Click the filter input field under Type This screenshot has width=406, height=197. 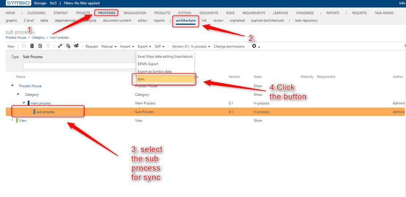point(79,66)
